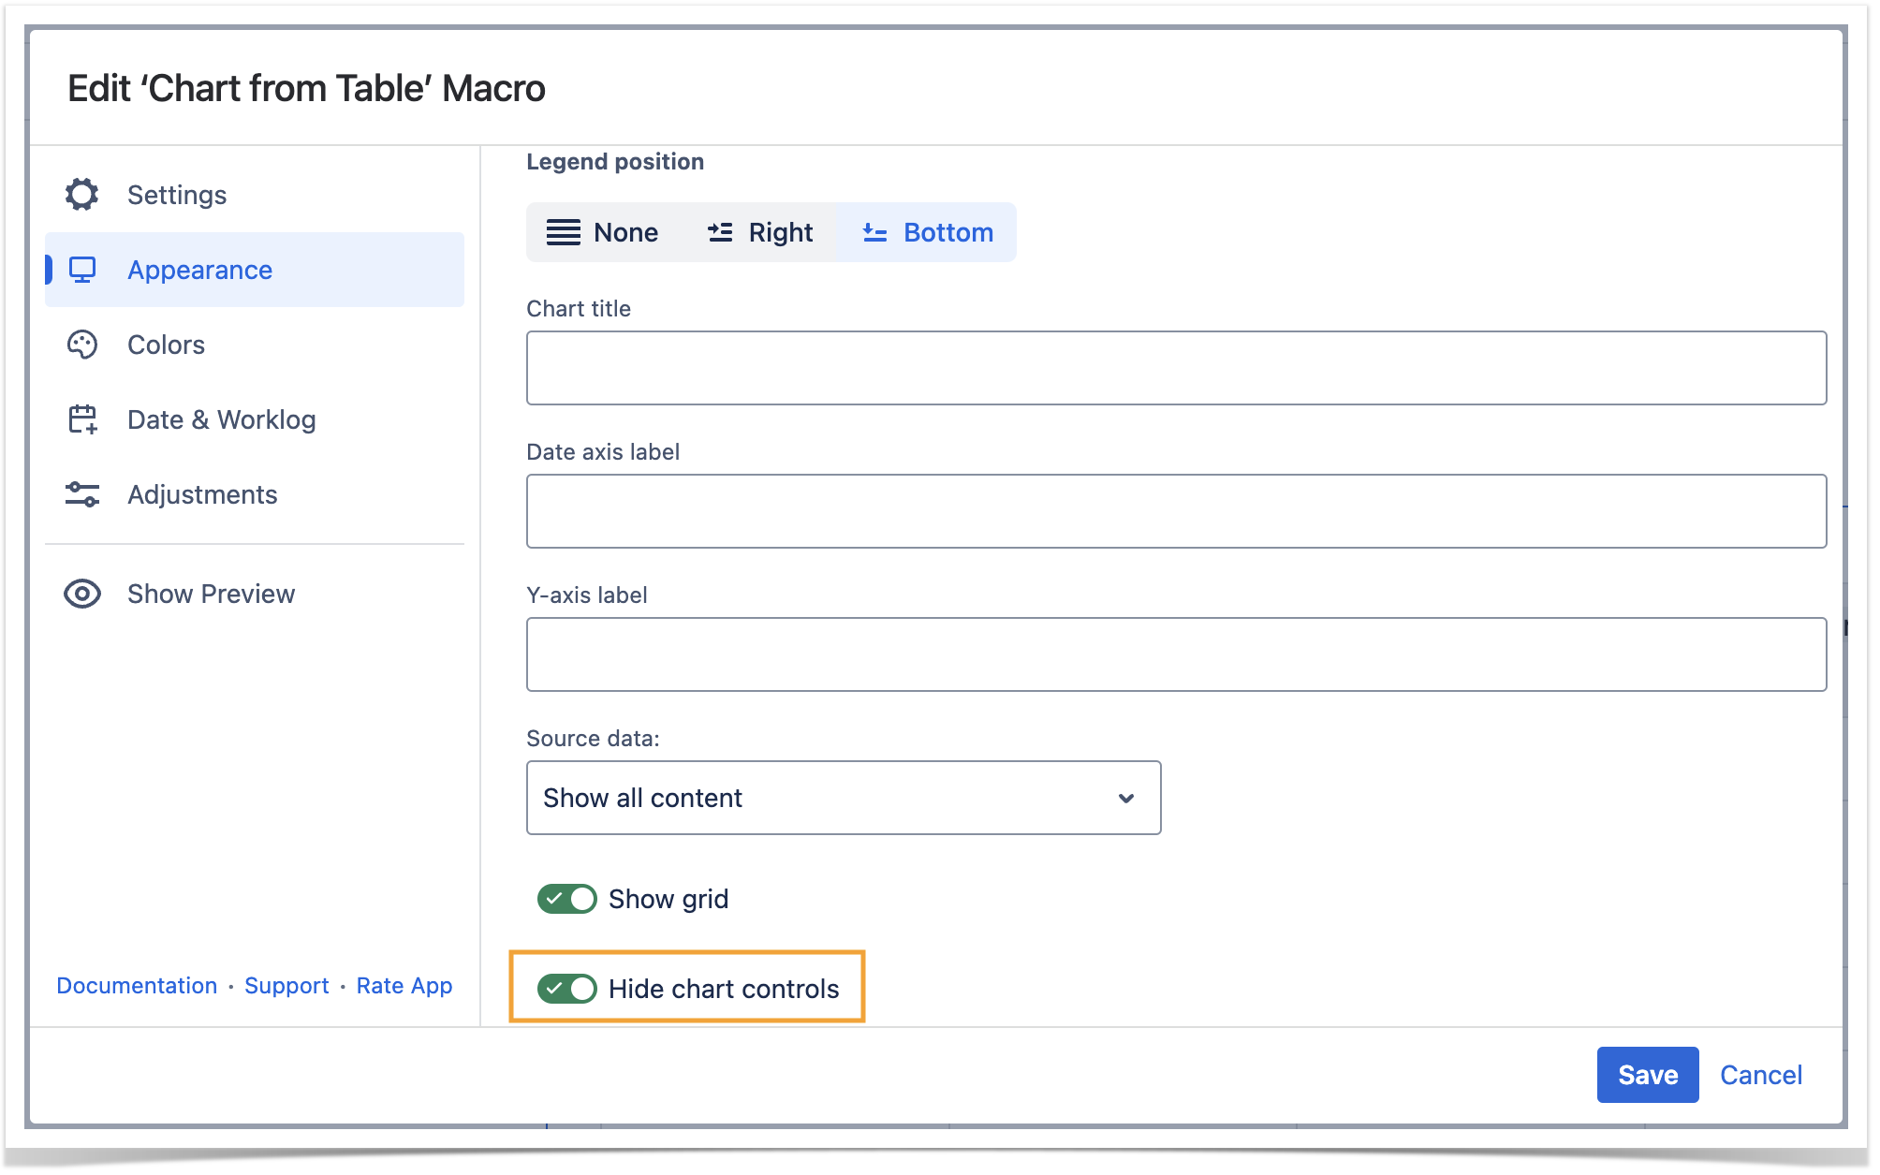Click the Colors palette icon
Viewport: 1880px width, 1175px height.
tap(82, 345)
